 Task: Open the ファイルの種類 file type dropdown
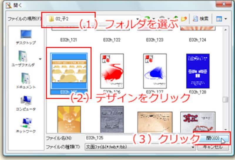pos(193,147)
